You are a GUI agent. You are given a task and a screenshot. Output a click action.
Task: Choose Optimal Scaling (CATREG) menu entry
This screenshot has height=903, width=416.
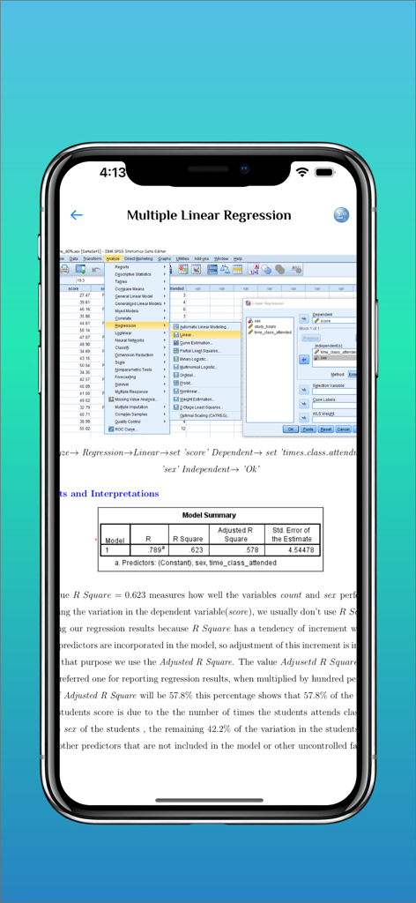(204, 415)
